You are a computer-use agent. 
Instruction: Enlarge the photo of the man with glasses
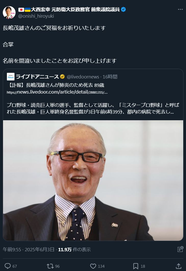[x=93, y=180]
